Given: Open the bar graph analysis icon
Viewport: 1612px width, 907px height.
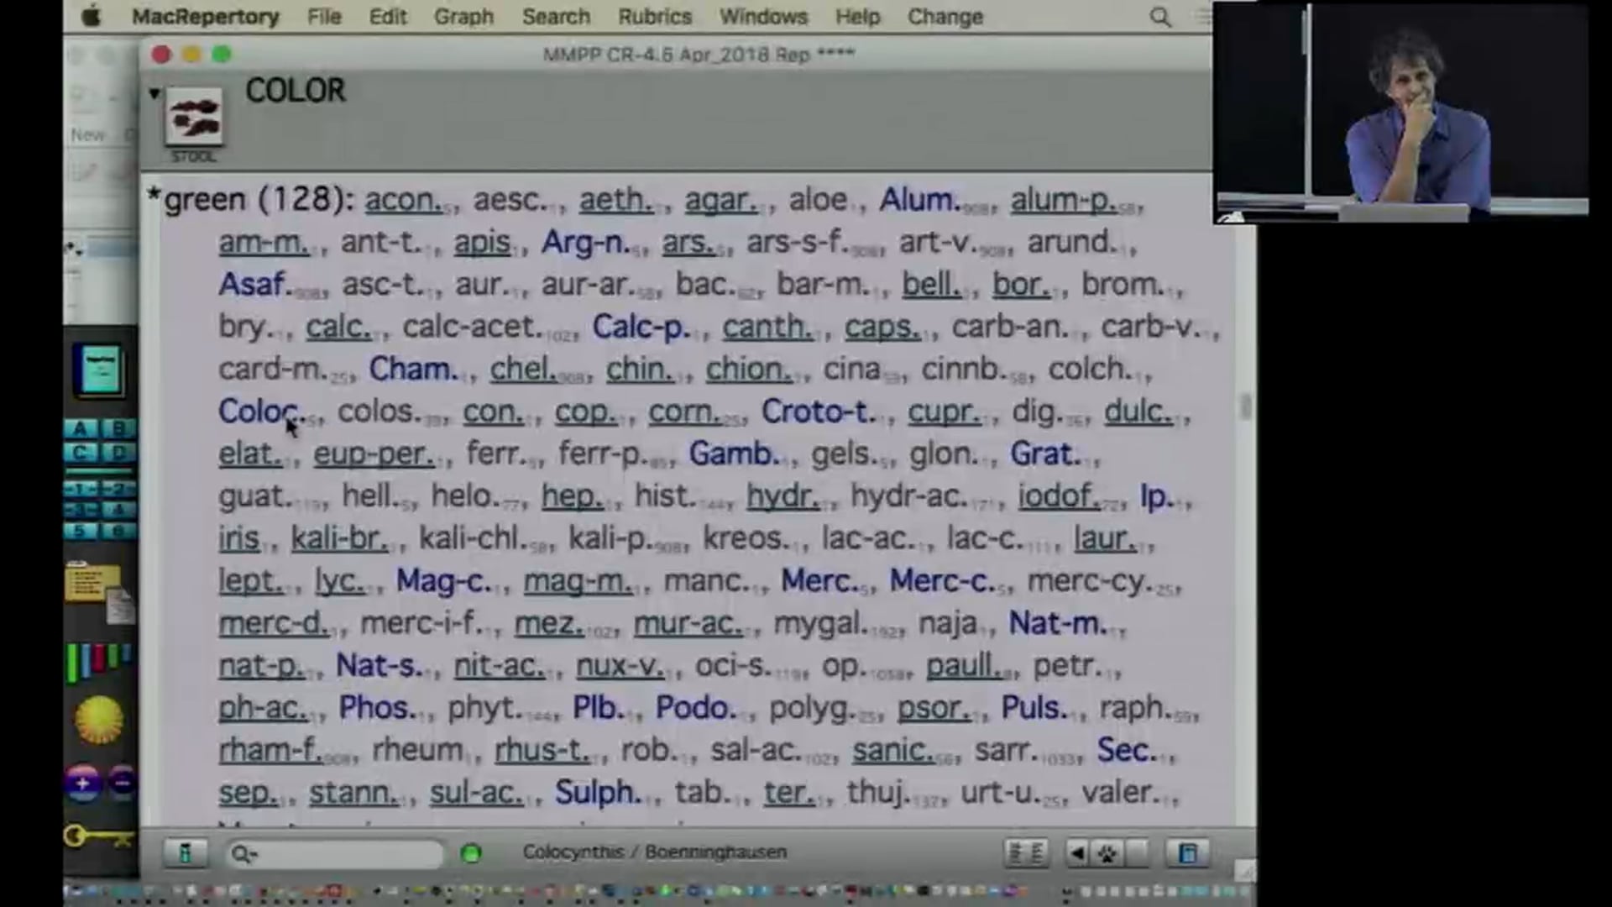Looking at the screenshot, I should click(x=98, y=661).
